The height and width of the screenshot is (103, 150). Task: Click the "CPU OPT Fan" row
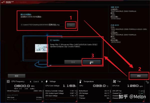[x=128, y=91]
